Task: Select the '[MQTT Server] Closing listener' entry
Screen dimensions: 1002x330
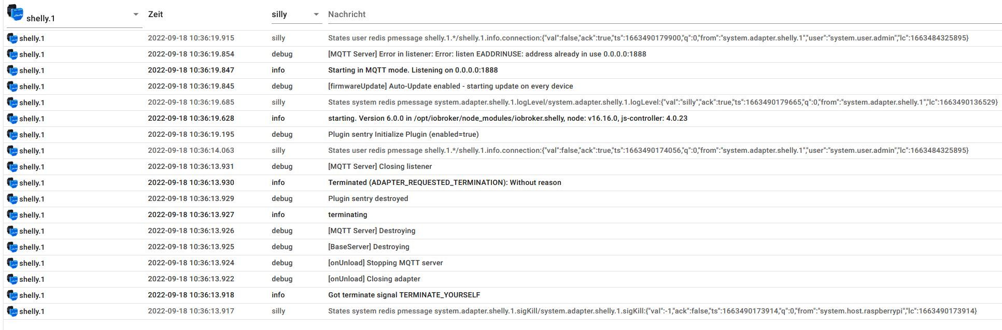Action: [x=379, y=166]
